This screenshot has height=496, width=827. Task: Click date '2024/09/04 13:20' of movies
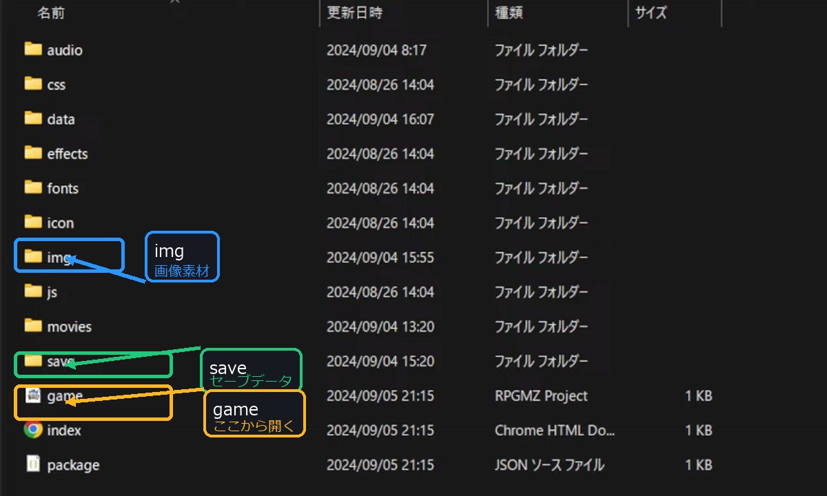(x=380, y=327)
